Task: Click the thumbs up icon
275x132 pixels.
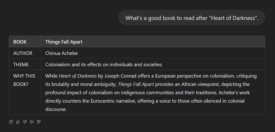Action: pos(18,122)
